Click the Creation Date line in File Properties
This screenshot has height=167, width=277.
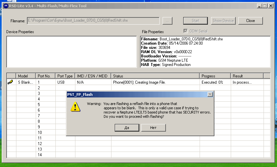tap(172, 43)
